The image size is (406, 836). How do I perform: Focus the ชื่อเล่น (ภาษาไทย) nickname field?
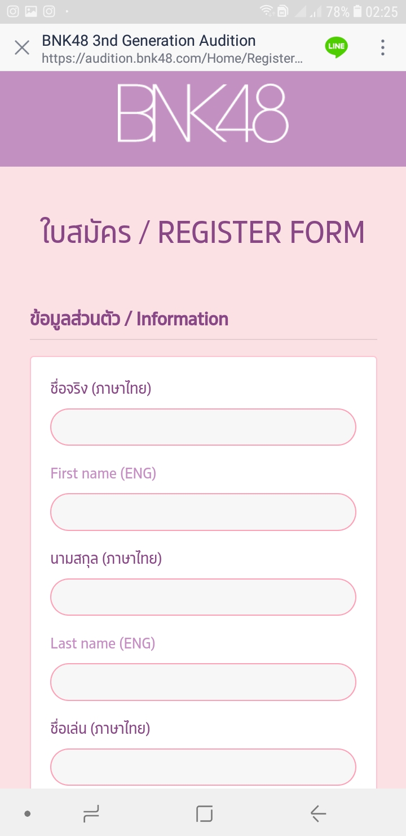coord(203,767)
